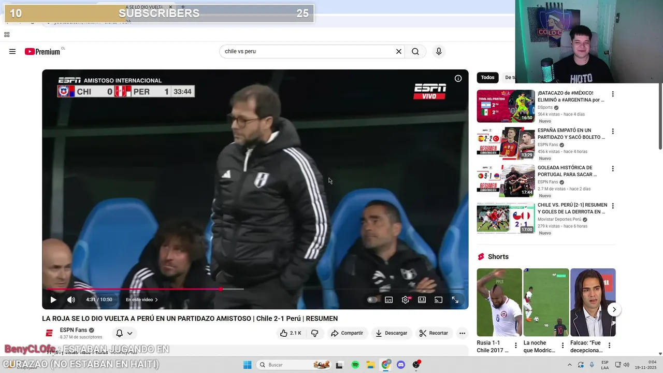Start voice search with the microphone
The image size is (663, 373).
point(439,51)
